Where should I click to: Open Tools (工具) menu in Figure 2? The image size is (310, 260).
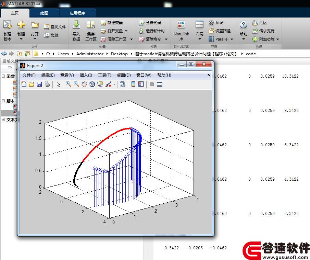coord(104,75)
